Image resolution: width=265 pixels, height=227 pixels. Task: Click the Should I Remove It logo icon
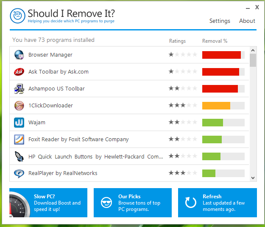pos(17,16)
